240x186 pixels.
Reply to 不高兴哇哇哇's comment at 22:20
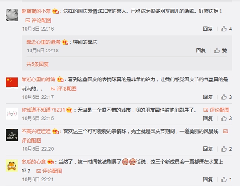pos(208,149)
